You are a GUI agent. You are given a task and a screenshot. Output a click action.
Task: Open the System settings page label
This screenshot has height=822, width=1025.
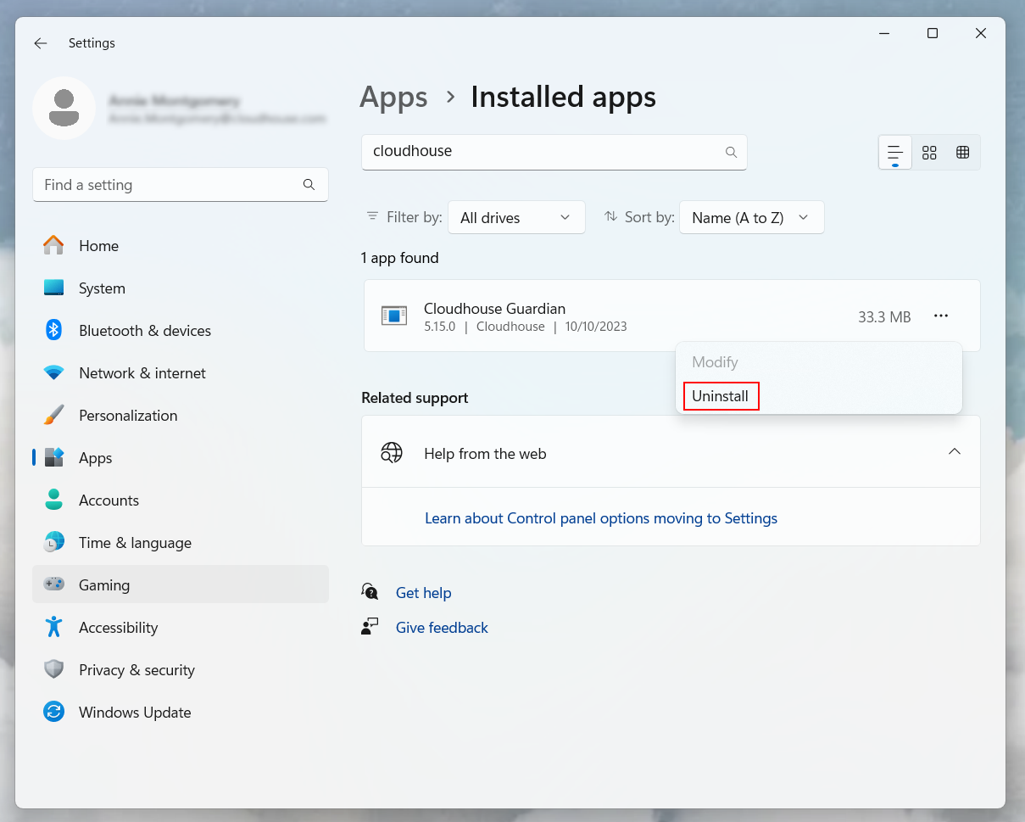(102, 288)
